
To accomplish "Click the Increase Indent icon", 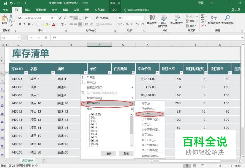I will click(x=91, y=24).
